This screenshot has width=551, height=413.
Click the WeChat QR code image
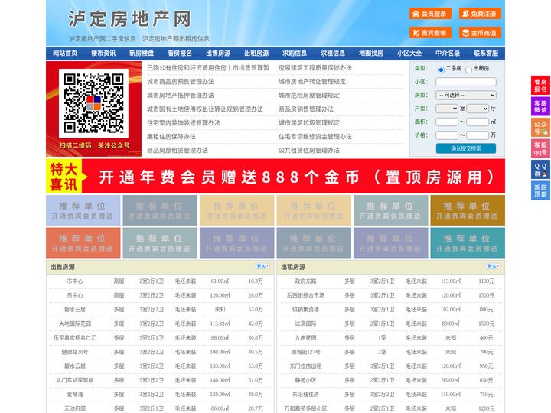(93, 103)
